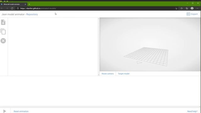This screenshot has height=113, width=201.
Task: Open the browser settings ellipsis menu
Action: (x=197, y=8)
